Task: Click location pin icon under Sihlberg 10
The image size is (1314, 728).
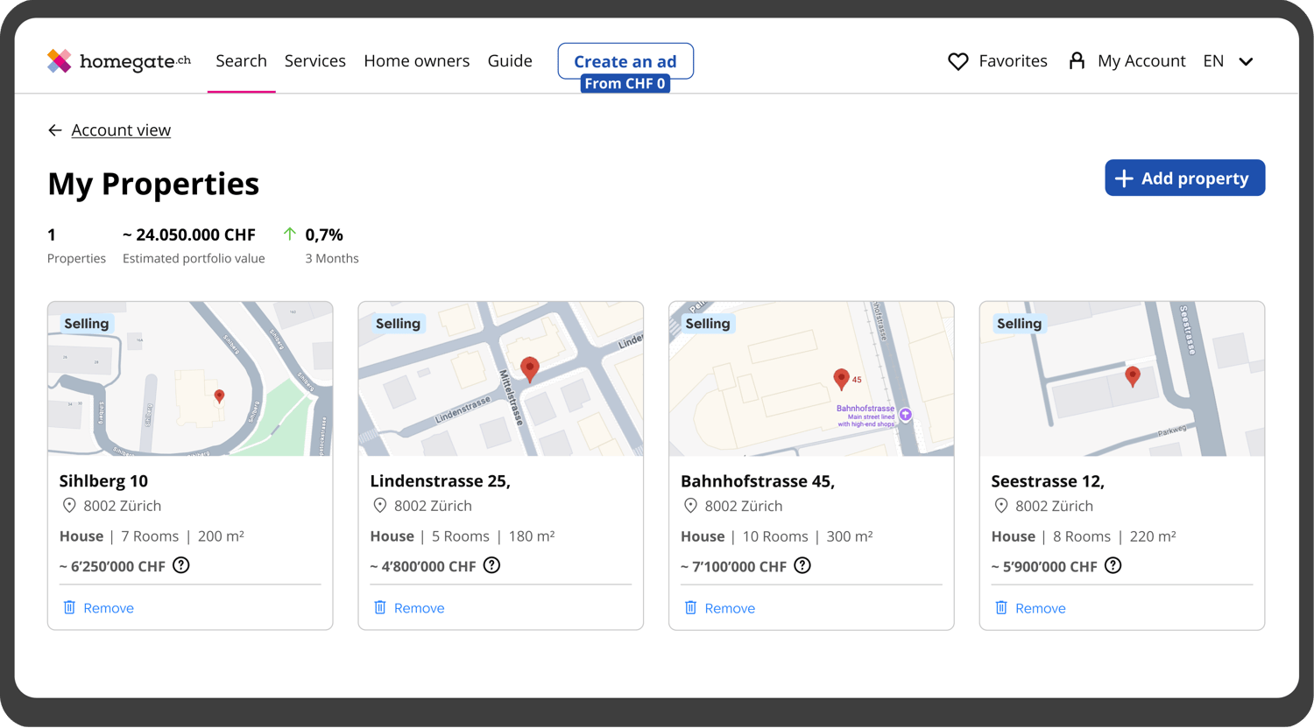Action: [x=69, y=506]
